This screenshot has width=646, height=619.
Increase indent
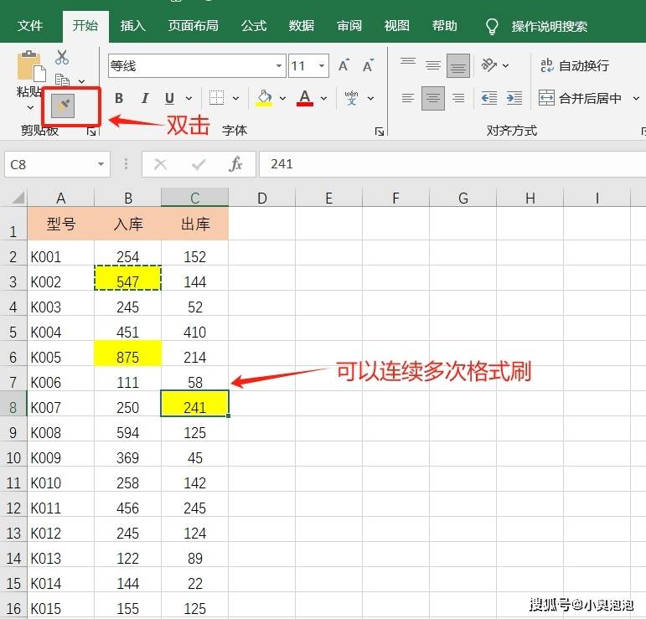click(x=514, y=98)
